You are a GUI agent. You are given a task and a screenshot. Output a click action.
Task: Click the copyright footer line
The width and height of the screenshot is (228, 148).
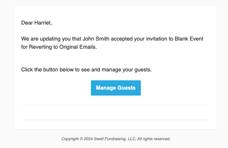coord(116,139)
